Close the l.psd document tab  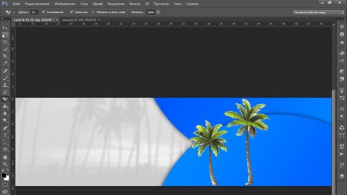pyautogui.click(x=57, y=20)
